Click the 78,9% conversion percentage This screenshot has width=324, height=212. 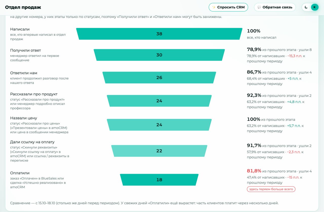click(x=254, y=49)
